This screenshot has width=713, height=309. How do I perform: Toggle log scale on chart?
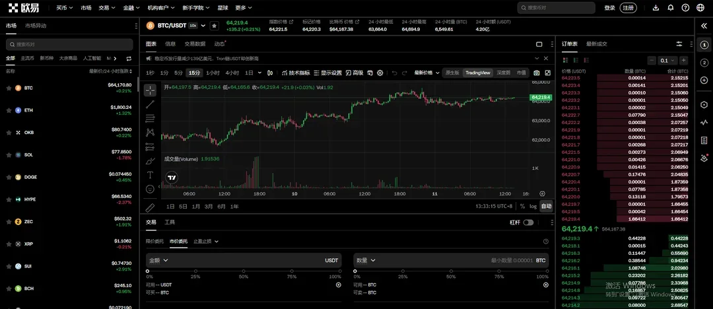point(533,206)
